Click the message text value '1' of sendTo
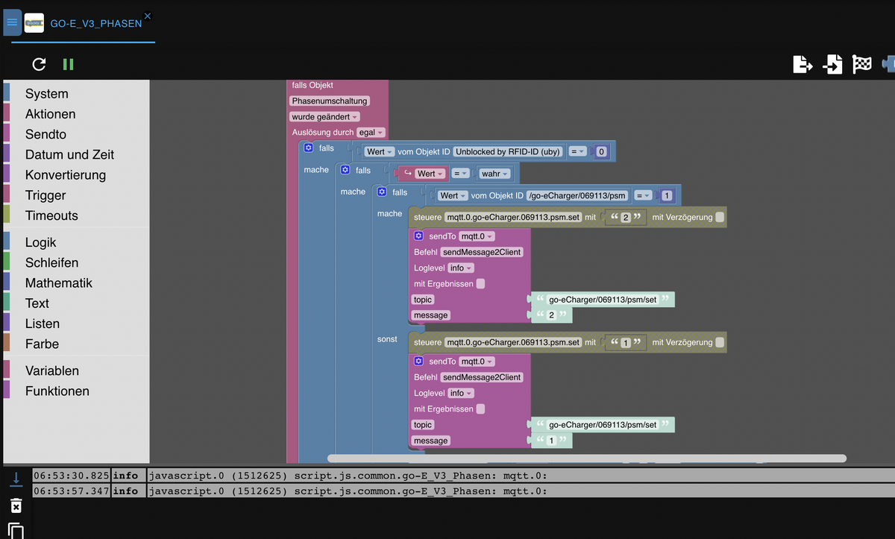 click(551, 441)
